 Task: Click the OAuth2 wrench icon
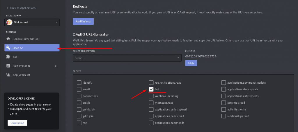8,48
